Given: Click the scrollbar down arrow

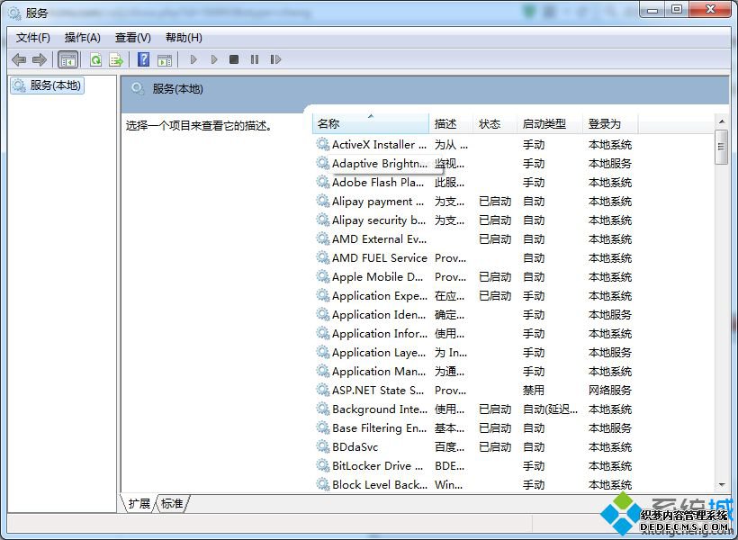Looking at the screenshot, I should click(x=722, y=485).
